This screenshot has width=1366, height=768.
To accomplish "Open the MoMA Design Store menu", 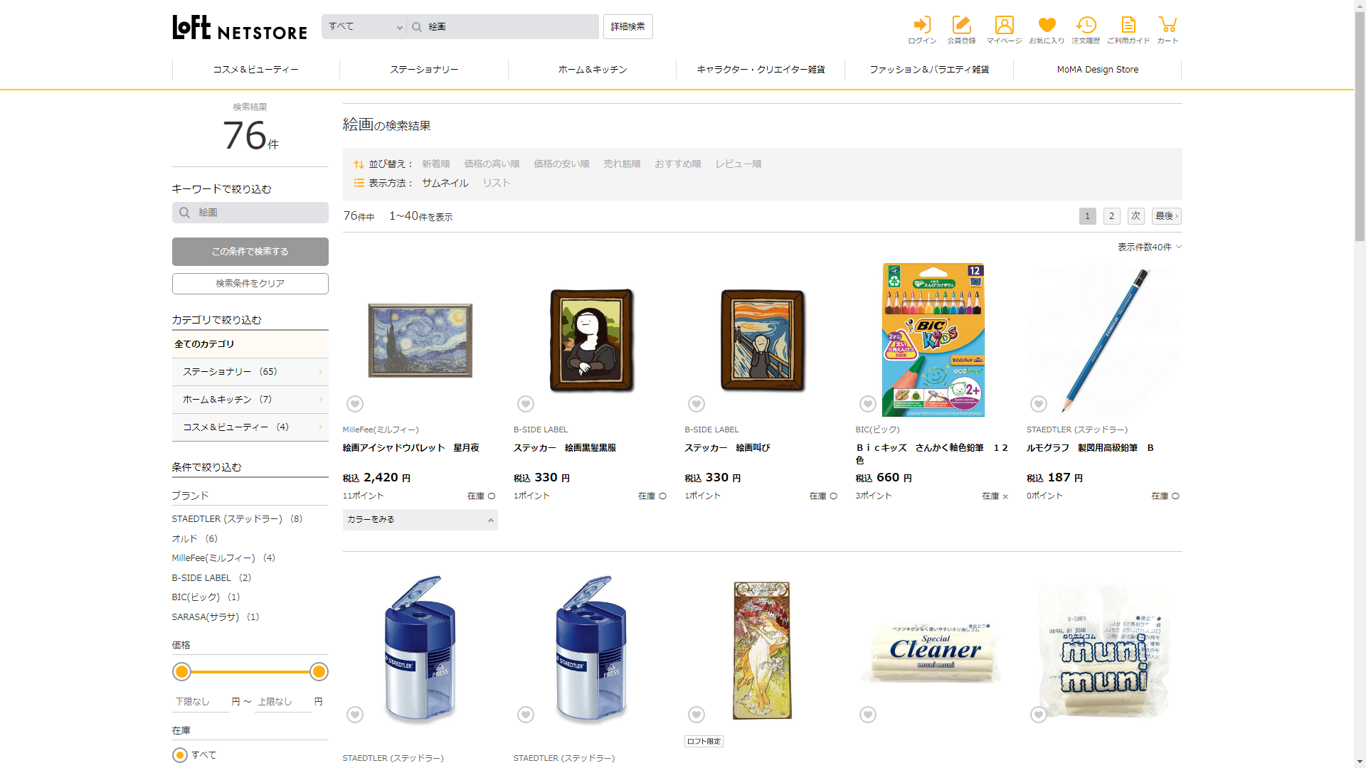I will tap(1097, 70).
